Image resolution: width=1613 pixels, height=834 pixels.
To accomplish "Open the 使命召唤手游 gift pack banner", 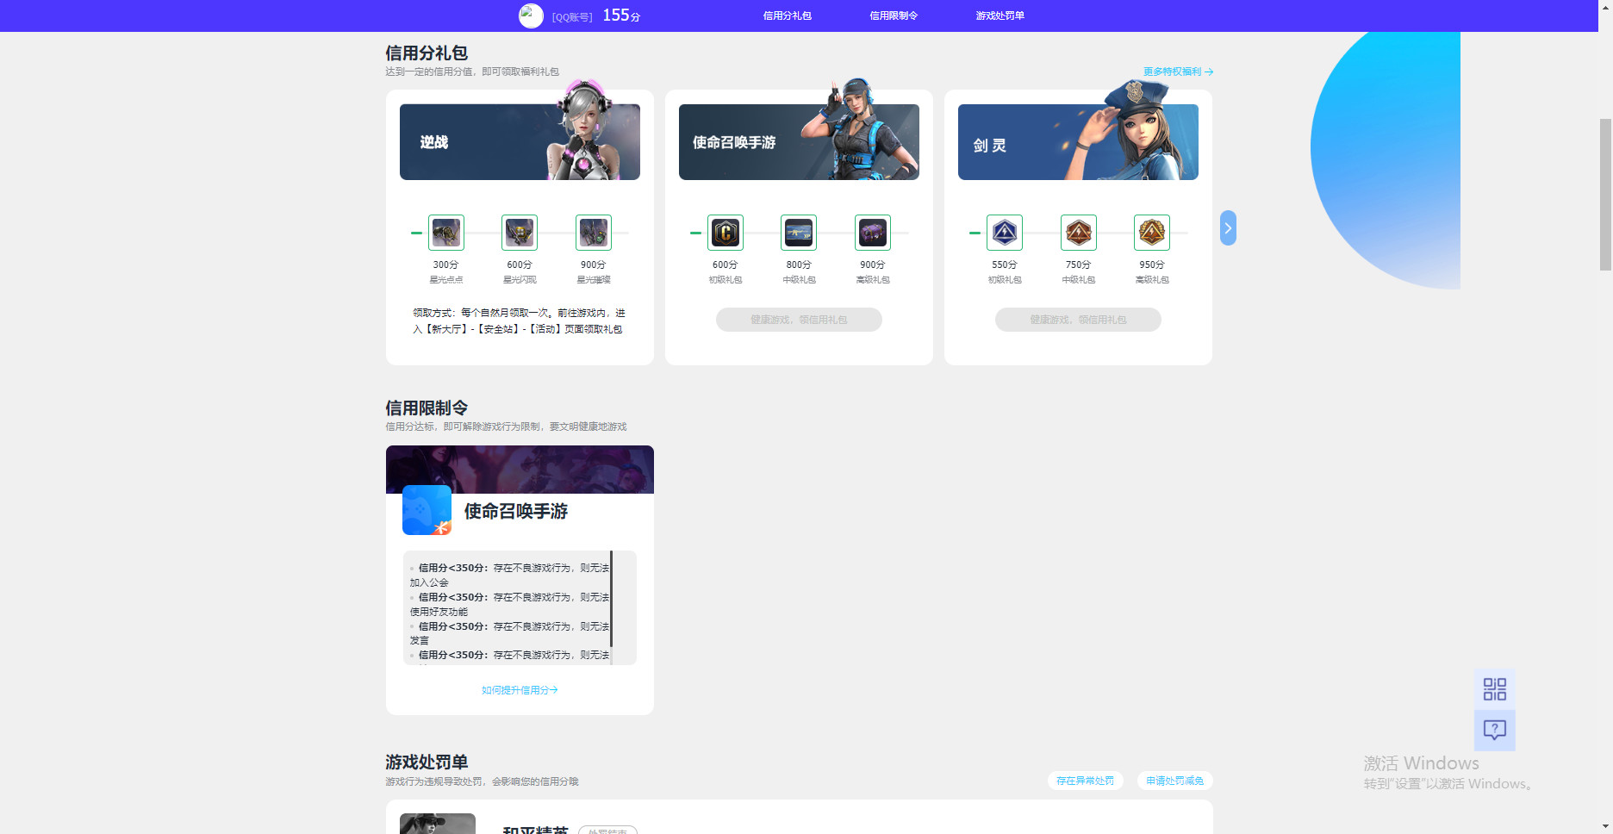I will 799,142.
